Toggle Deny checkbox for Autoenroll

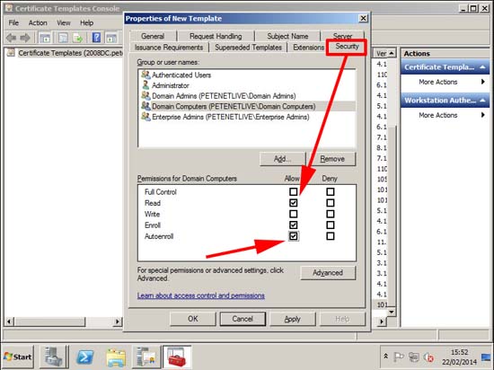(331, 236)
